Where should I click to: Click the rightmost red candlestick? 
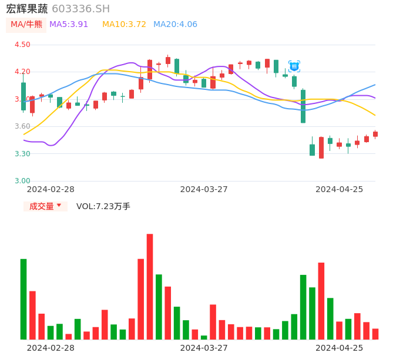[375, 134]
